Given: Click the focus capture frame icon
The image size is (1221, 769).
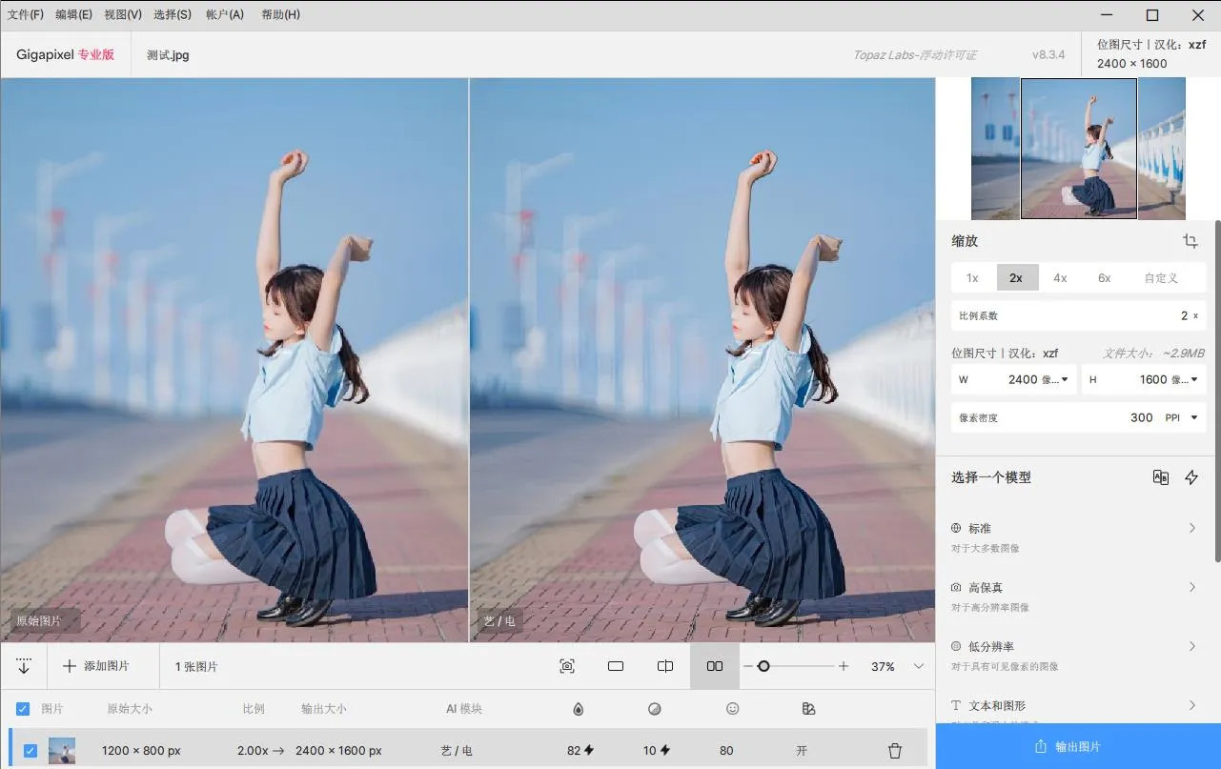Looking at the screenshot, I should [567, 666].
